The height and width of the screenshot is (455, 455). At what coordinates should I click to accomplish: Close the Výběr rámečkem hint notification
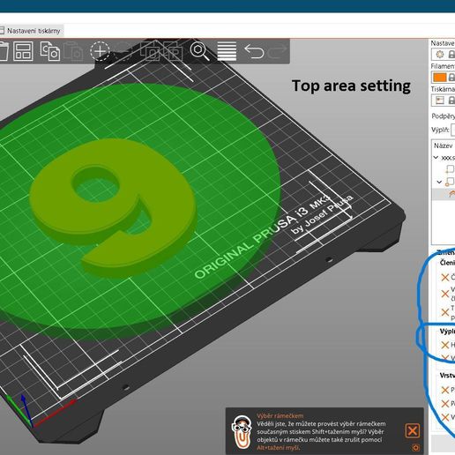pos(413,431)
